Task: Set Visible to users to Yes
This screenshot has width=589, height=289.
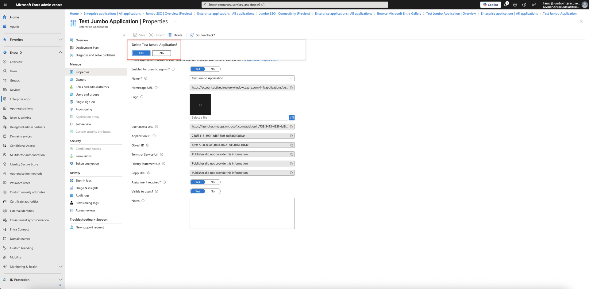Action: (x=198, y=191)
